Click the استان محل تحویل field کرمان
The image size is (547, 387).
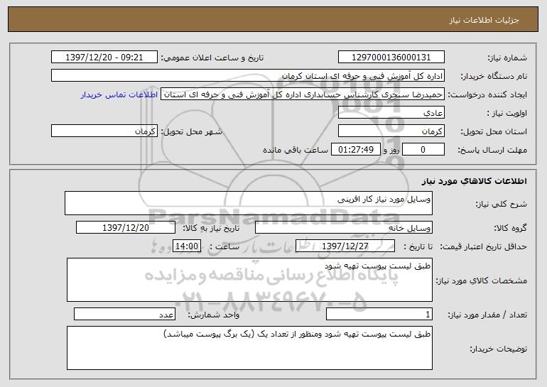coord(391,131)
